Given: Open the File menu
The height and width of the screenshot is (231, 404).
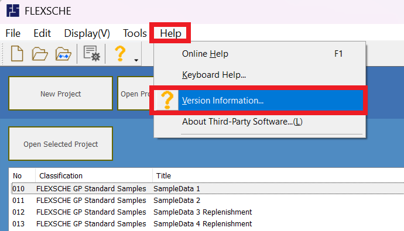Looking at the screenshot, I should pyautogui.click(x=13, y=33).
